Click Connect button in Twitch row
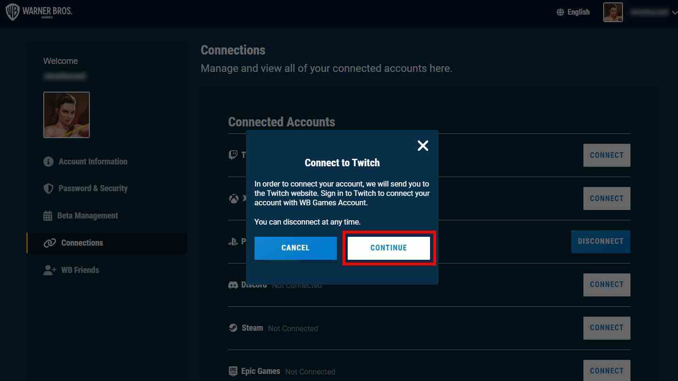 606,155
